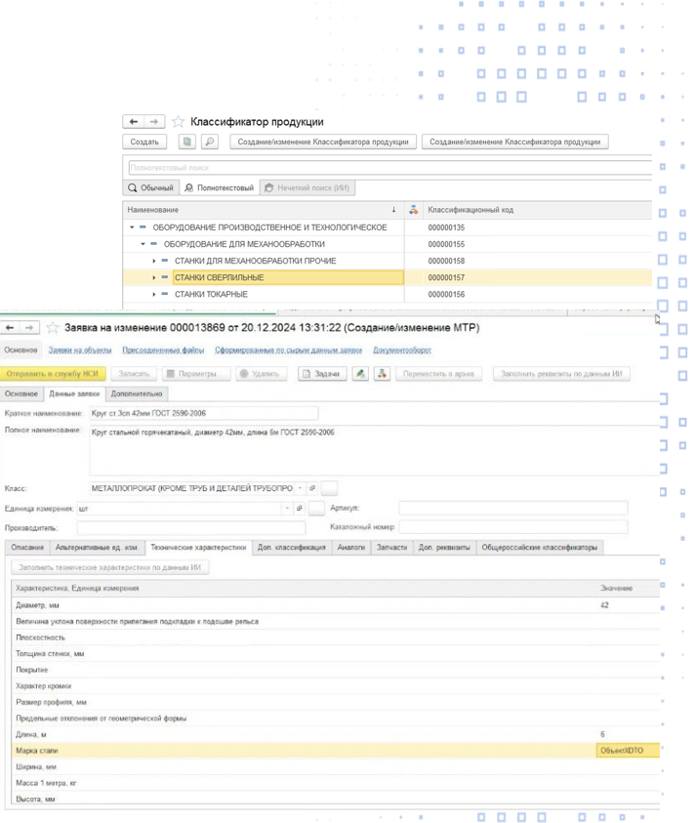Open Сформированные по сырым данным заявки link
Screen dimensions: 695x823
(288, 350)
